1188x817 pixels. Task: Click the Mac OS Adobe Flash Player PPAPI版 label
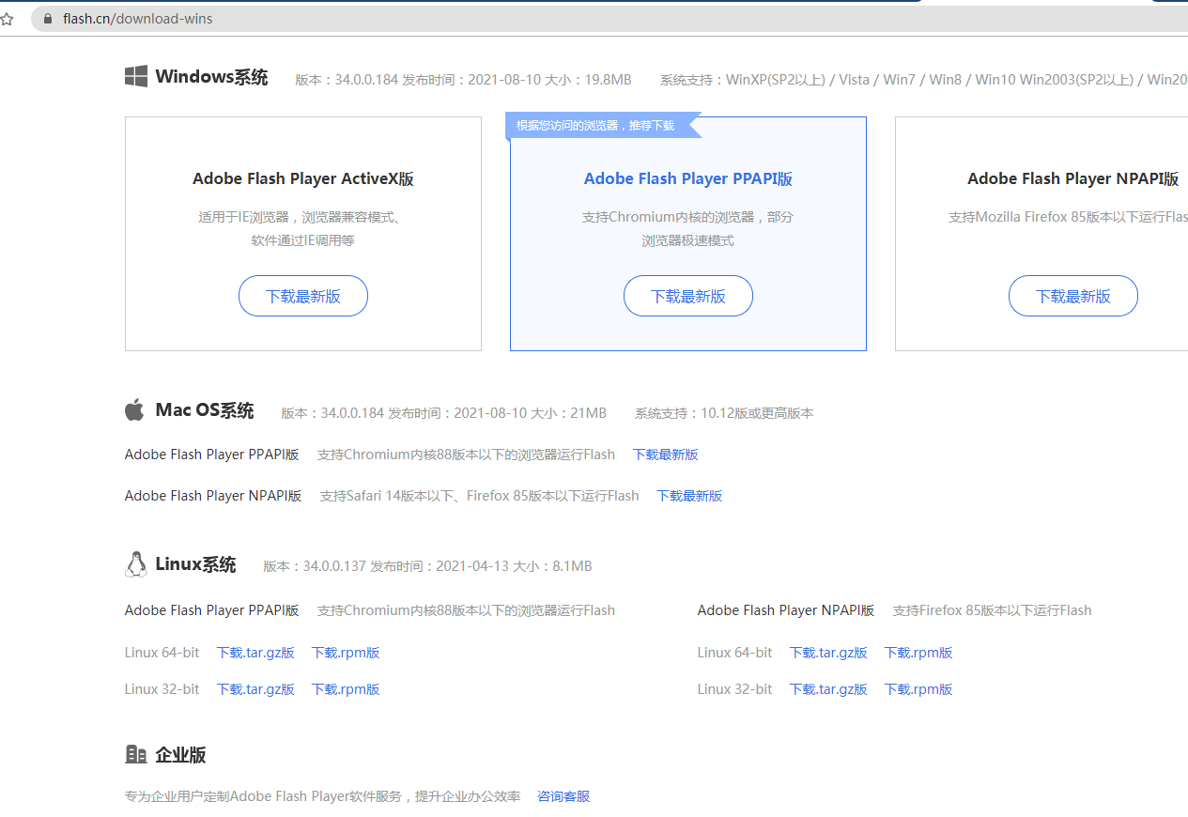[211, 455]
